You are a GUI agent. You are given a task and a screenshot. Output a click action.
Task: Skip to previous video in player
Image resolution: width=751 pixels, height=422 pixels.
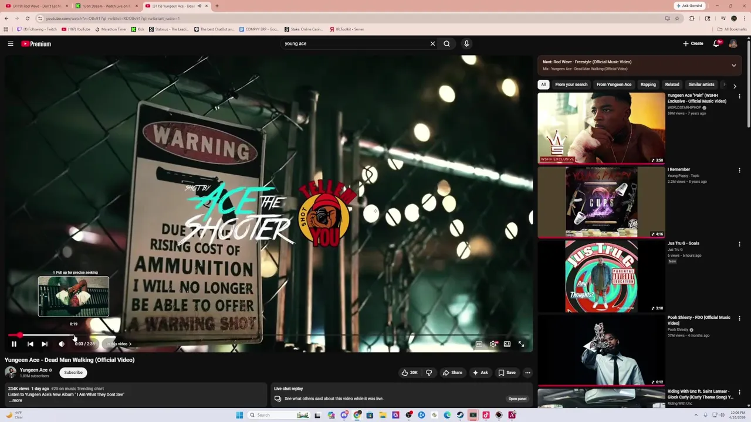(x=31, y=344)
